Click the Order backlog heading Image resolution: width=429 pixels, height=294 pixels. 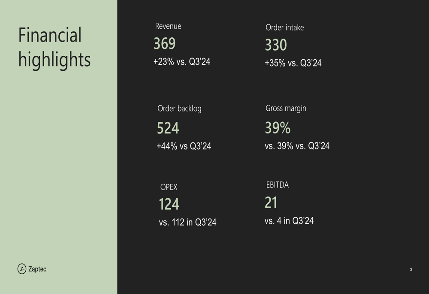179,109
